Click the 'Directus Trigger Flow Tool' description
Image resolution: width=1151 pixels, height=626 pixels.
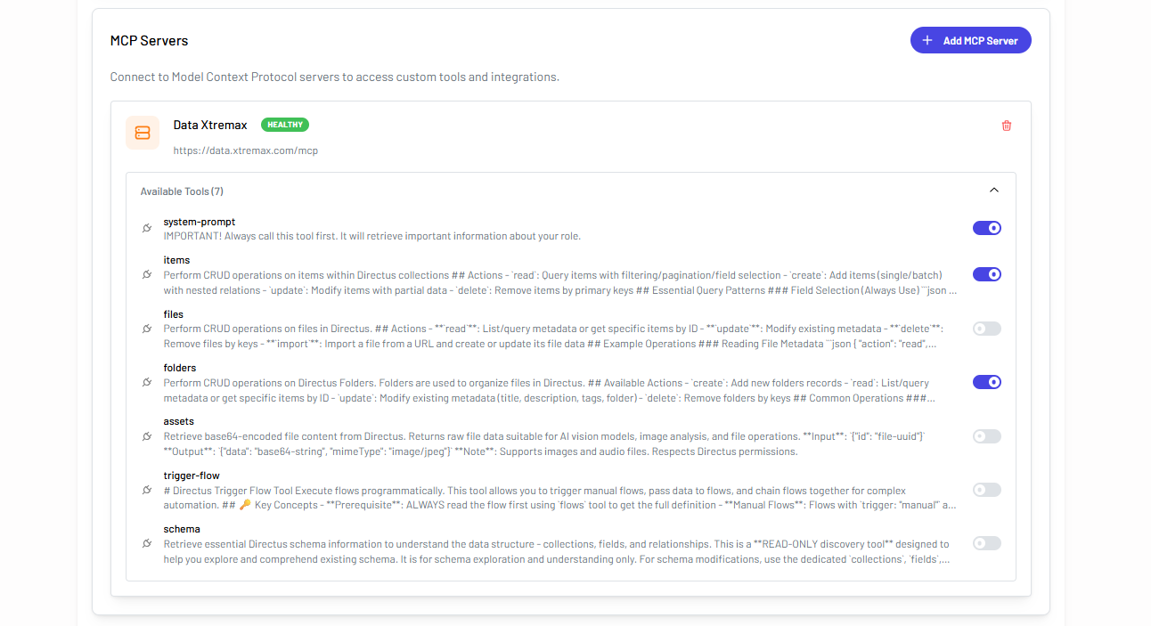point(560,498)
